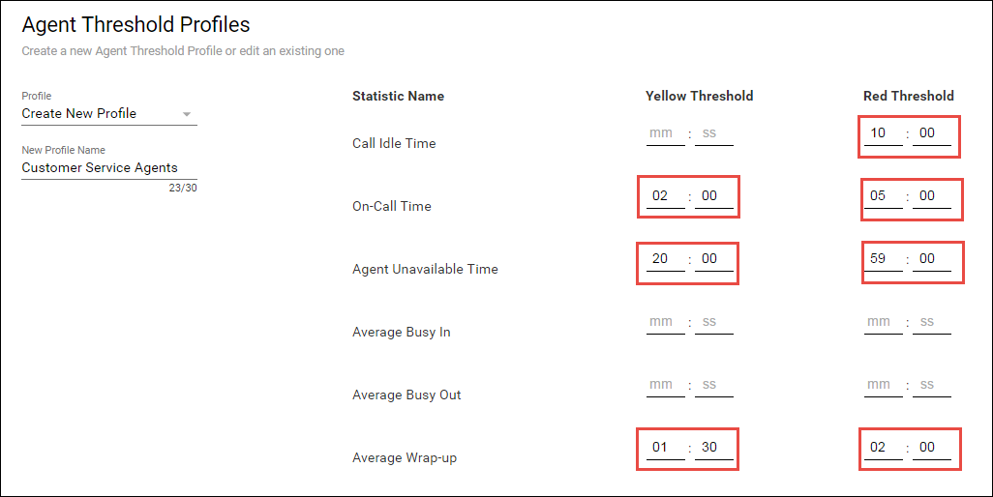Open the Profile dropdown
Viewport: 993px width, 497px height.
(108, 114)
